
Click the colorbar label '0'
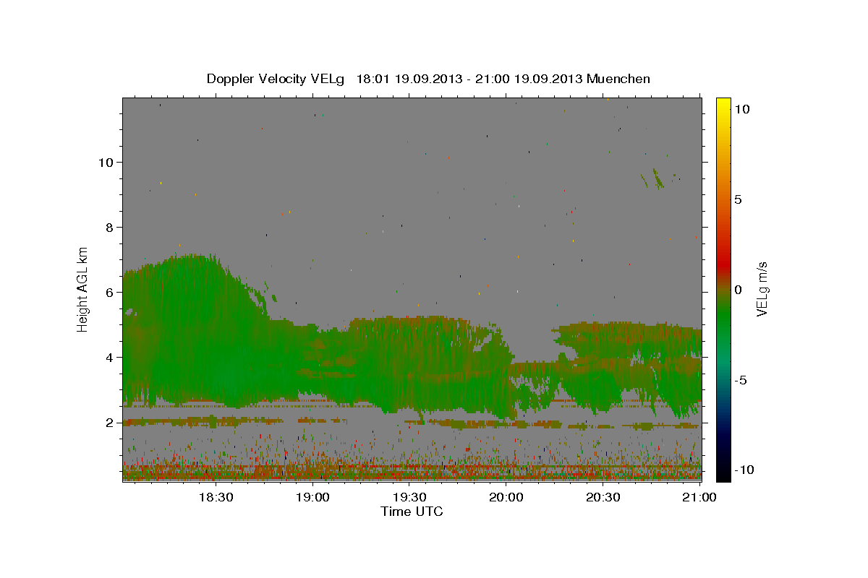(738, 290)
